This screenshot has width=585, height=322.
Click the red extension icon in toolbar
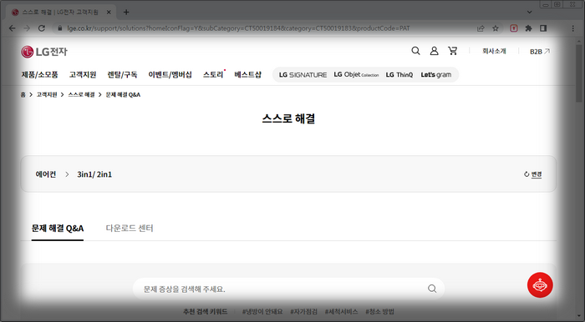click(x=514, y=28)
